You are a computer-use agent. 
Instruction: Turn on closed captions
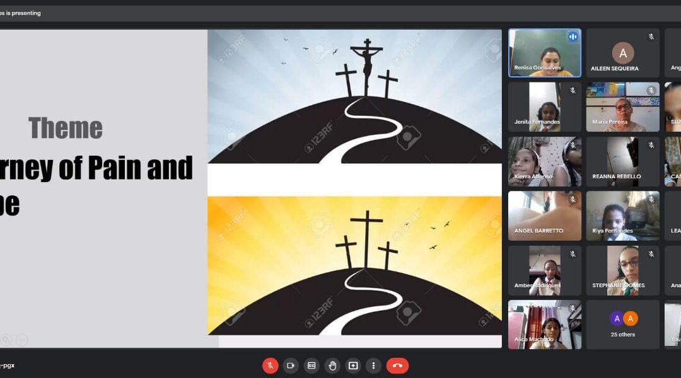pyautogui.click(x=311, y=366)
